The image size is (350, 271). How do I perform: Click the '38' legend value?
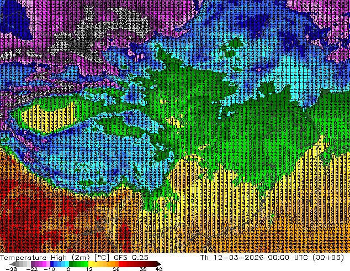(x=144, y=269)
